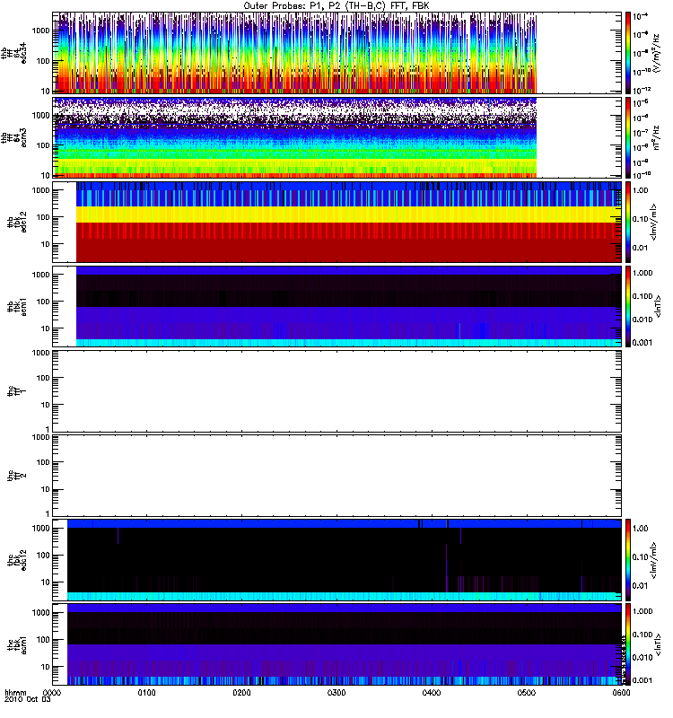This screenshot has height=718, width=673.
Task: Click the nT²/Hz color bar of scm3
Action: [628, 137]
